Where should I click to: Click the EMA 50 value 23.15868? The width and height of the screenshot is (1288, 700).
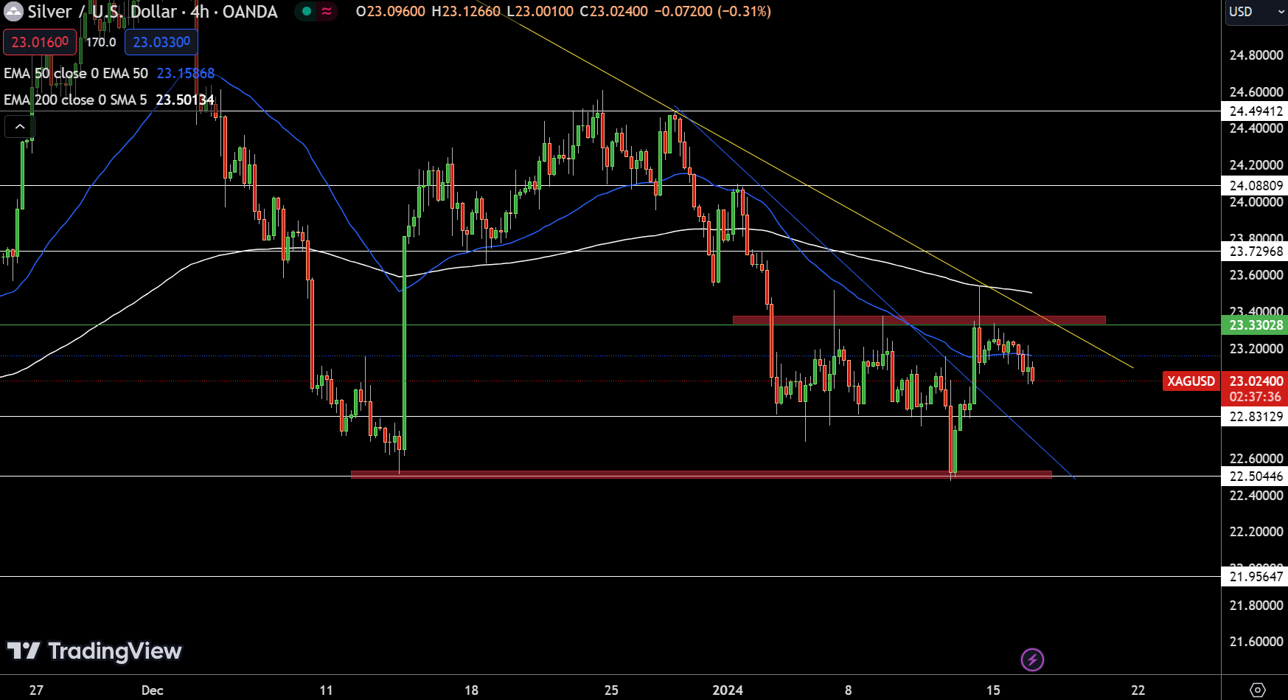pos(186,73)
